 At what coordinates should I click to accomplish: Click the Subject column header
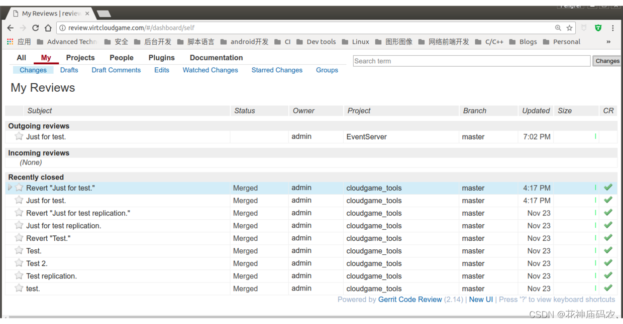point(40,111)
